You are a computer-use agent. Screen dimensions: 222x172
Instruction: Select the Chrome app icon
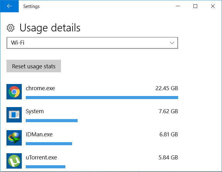point(14,92)
